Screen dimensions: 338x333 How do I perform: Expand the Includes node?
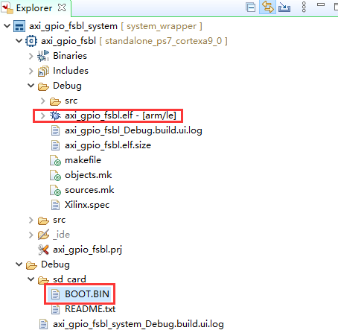(31, 71)
